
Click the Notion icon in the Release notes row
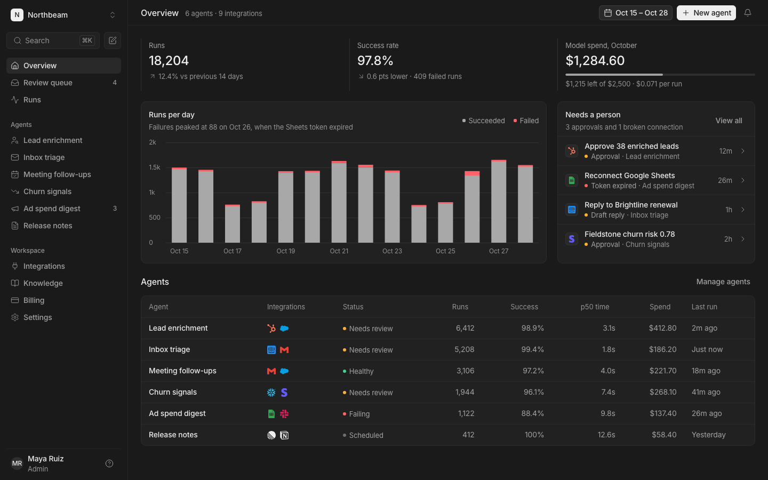pyautogui.click(x=284, y=435)
